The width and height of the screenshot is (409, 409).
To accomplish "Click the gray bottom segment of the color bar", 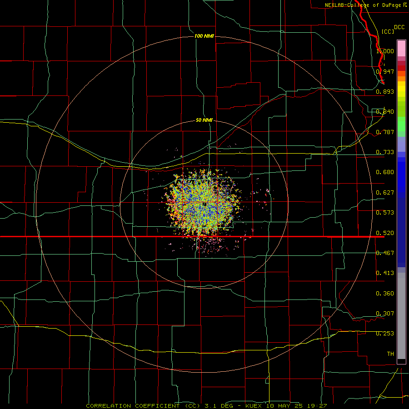I will 401,316.
